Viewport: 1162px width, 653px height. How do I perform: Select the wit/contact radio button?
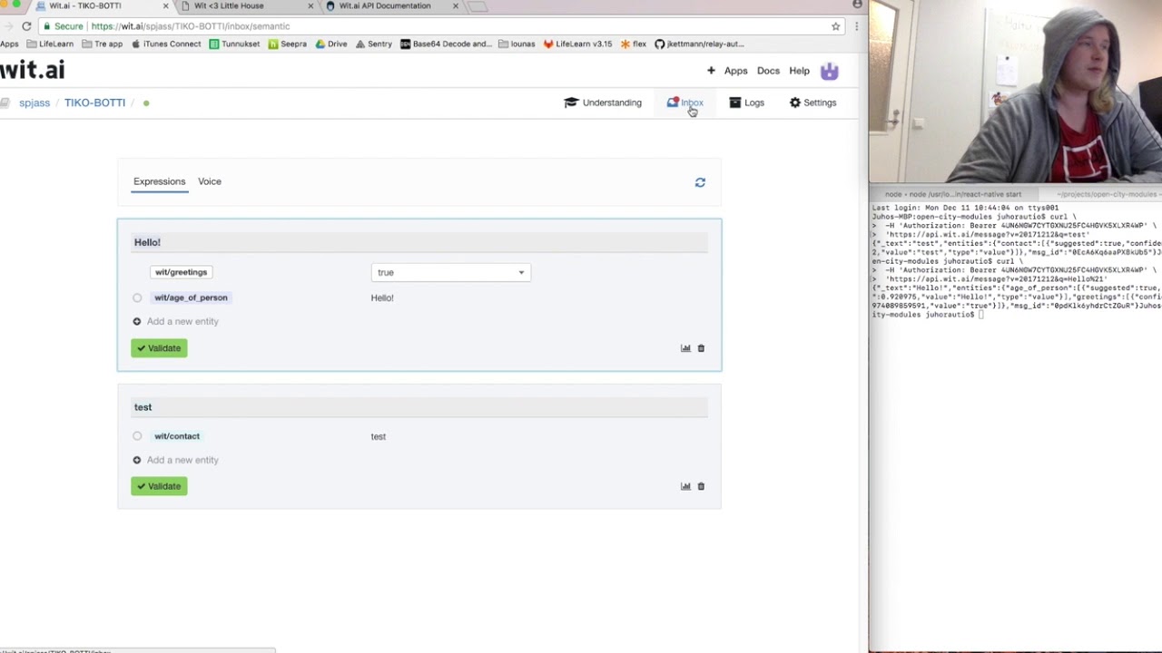(137, 436)
